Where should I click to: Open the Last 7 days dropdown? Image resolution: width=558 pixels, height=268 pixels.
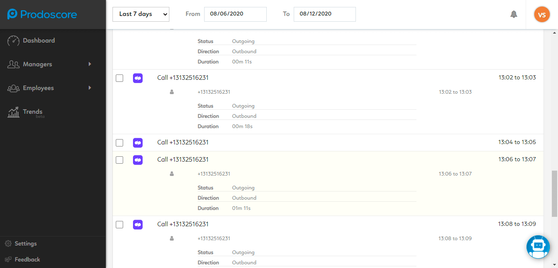tap(141, 14)
